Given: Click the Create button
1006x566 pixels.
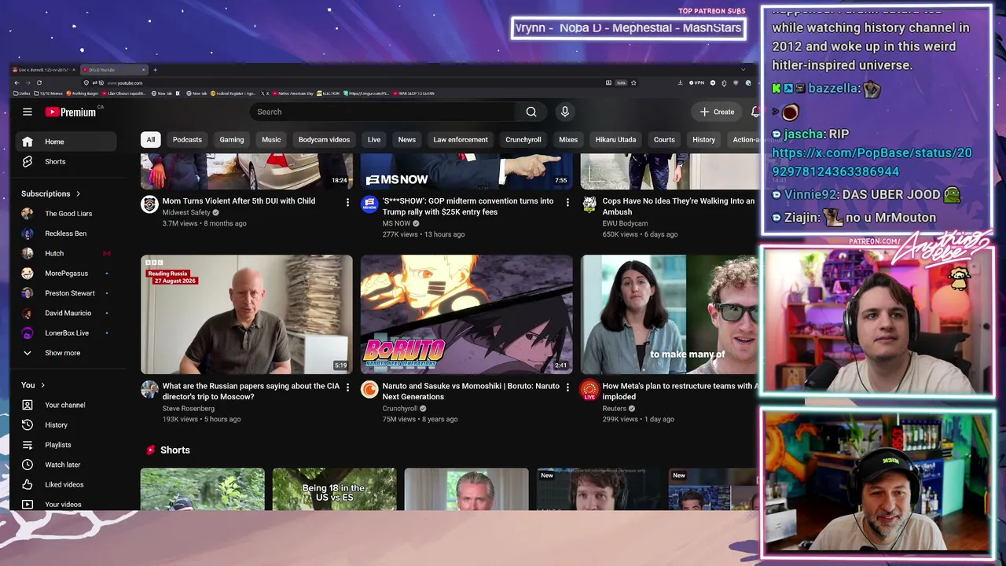Looking at the screenshot, I should [x=717, y=112].
